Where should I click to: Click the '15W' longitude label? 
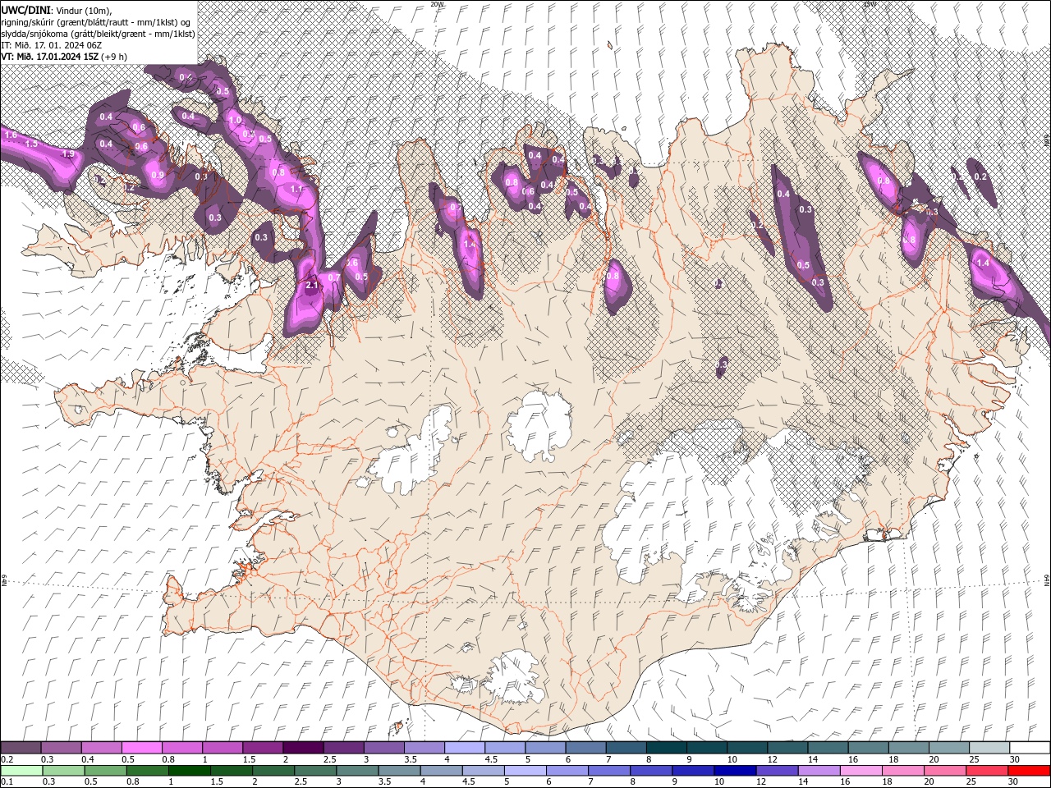point(870,3)
